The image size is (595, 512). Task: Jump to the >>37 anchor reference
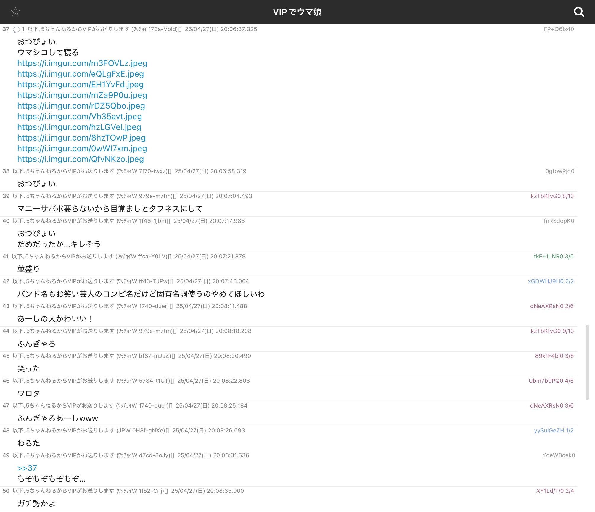[x=27, y=468]
